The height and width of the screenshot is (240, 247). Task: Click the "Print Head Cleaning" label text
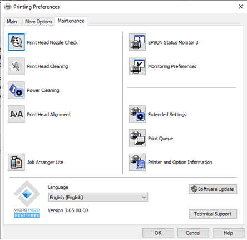(47, 66)
